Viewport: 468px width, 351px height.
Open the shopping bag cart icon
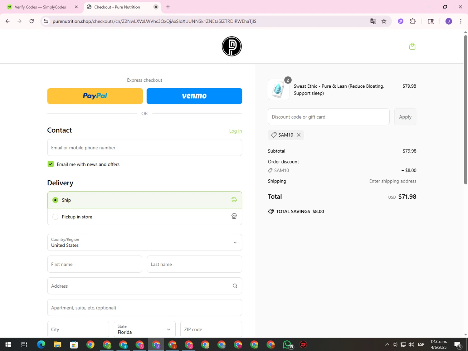(x=412, y=46)
